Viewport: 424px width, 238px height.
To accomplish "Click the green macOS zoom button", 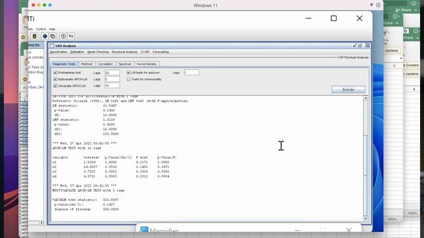I will pos(44,5).
